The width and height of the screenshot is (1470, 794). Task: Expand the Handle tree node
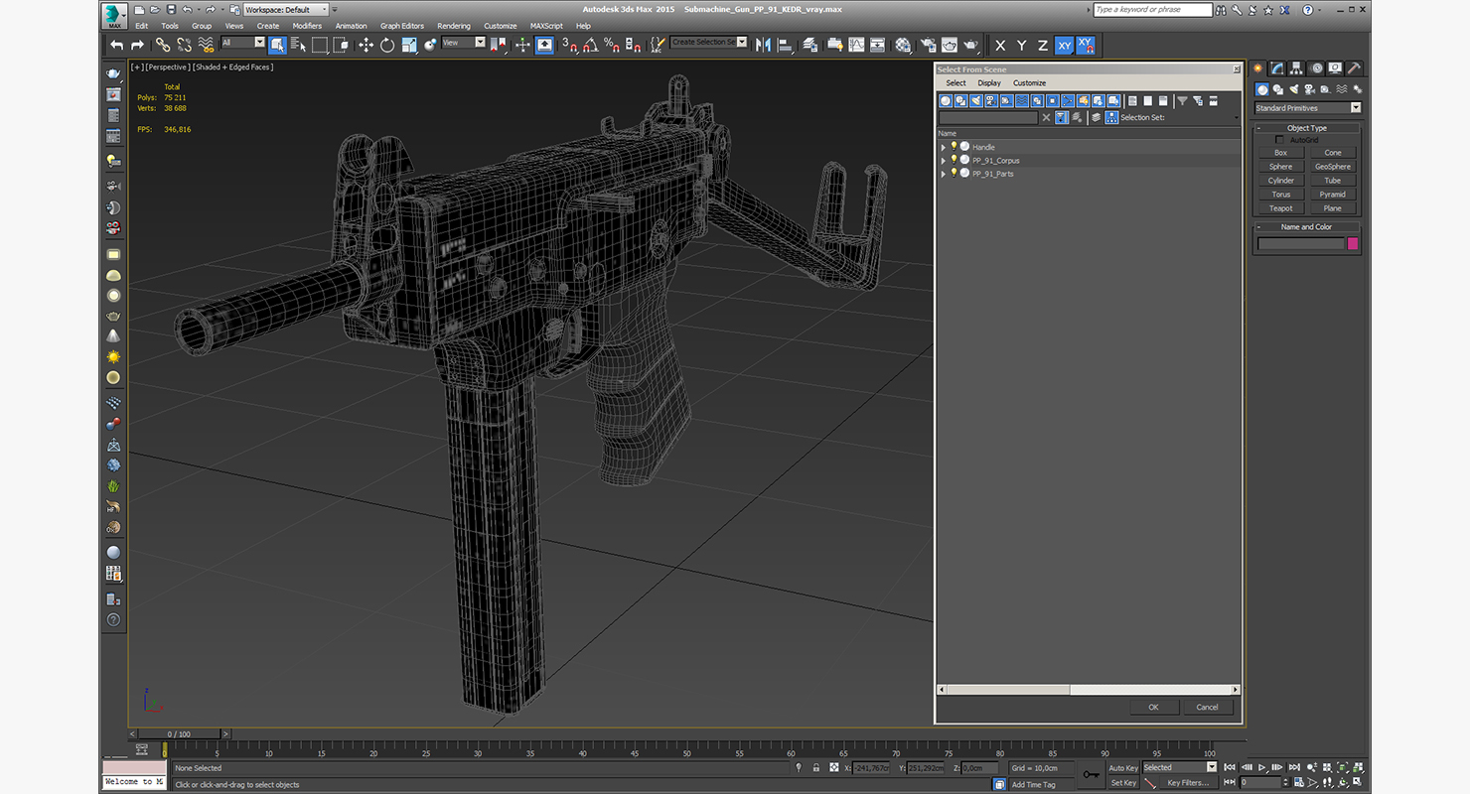tap(944, 147)
